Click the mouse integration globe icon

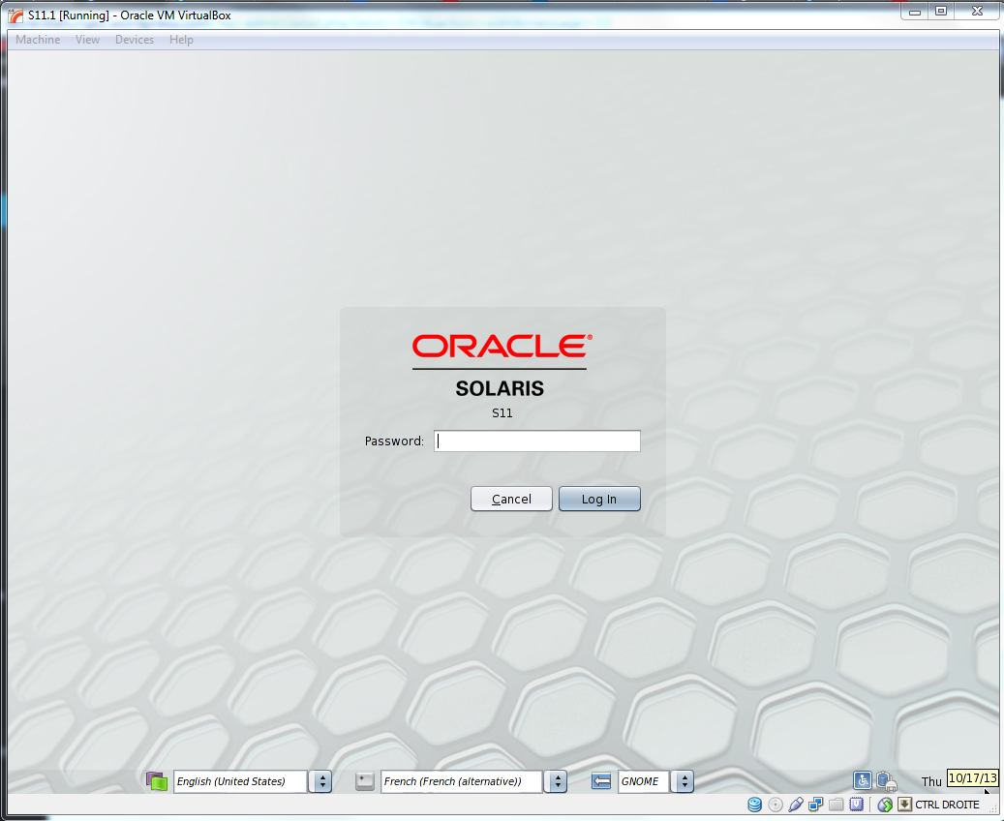click(885, 805)
